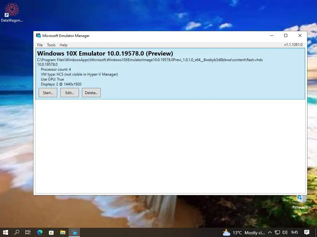Open the weather widget showing 13°C

point(244,233)
